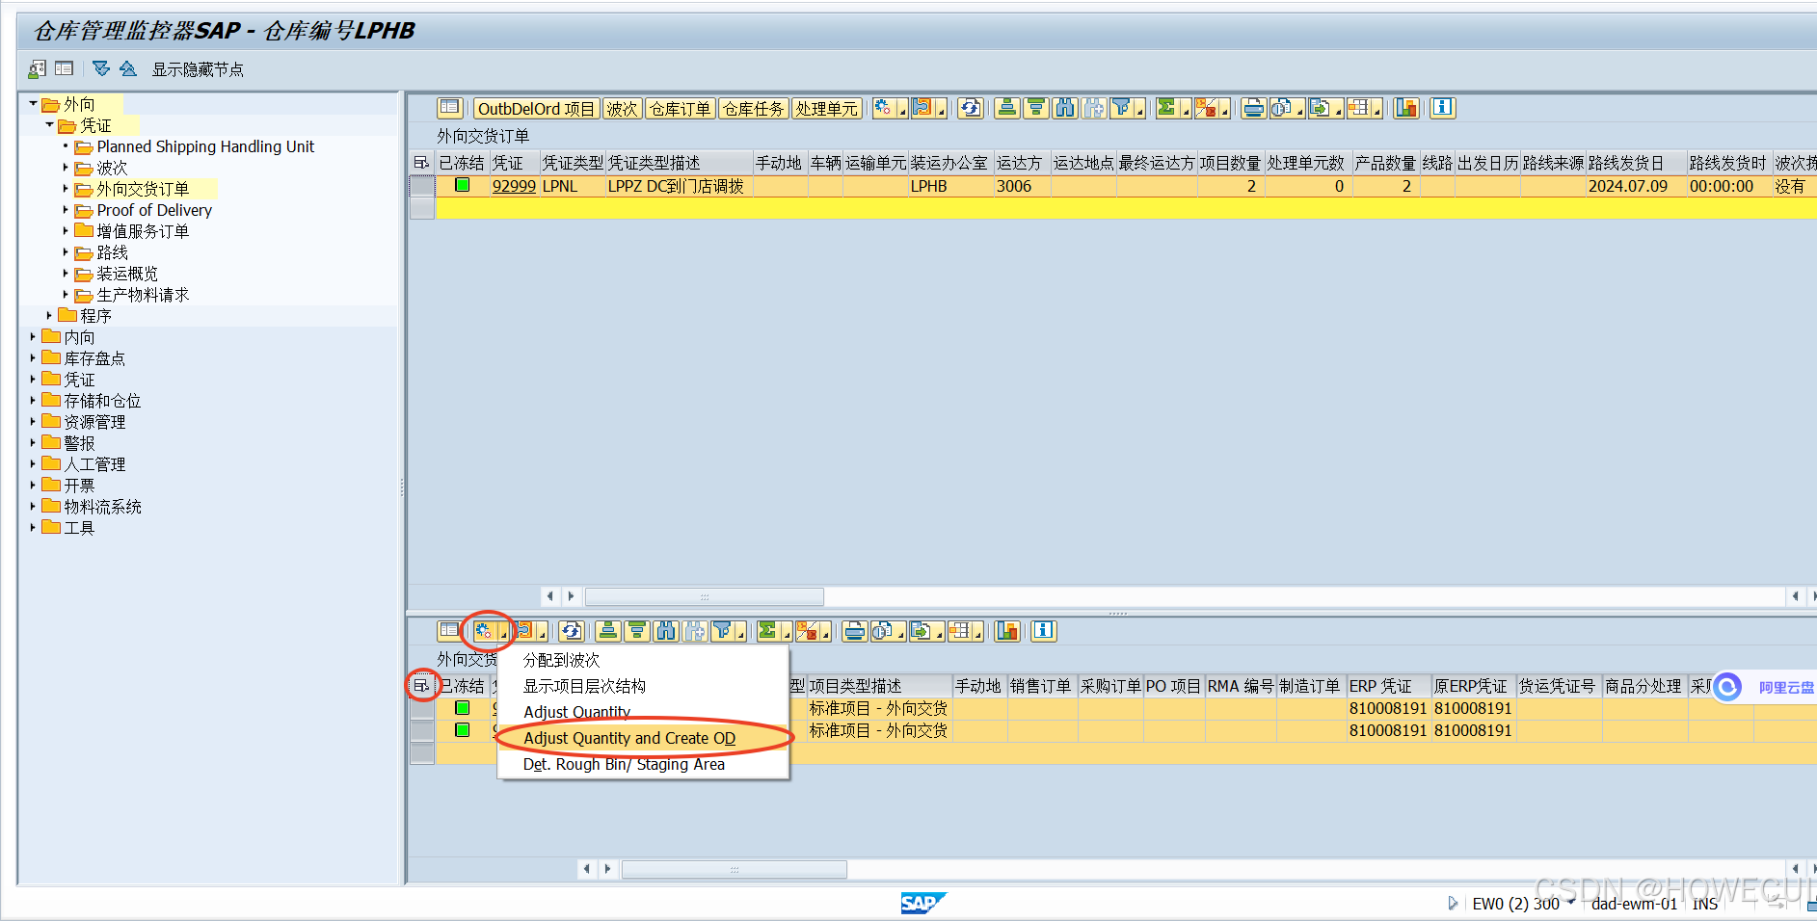Expand the 物料流系统 tree node
This screenshot has width=1817, height=921.
tap(33, 506)
